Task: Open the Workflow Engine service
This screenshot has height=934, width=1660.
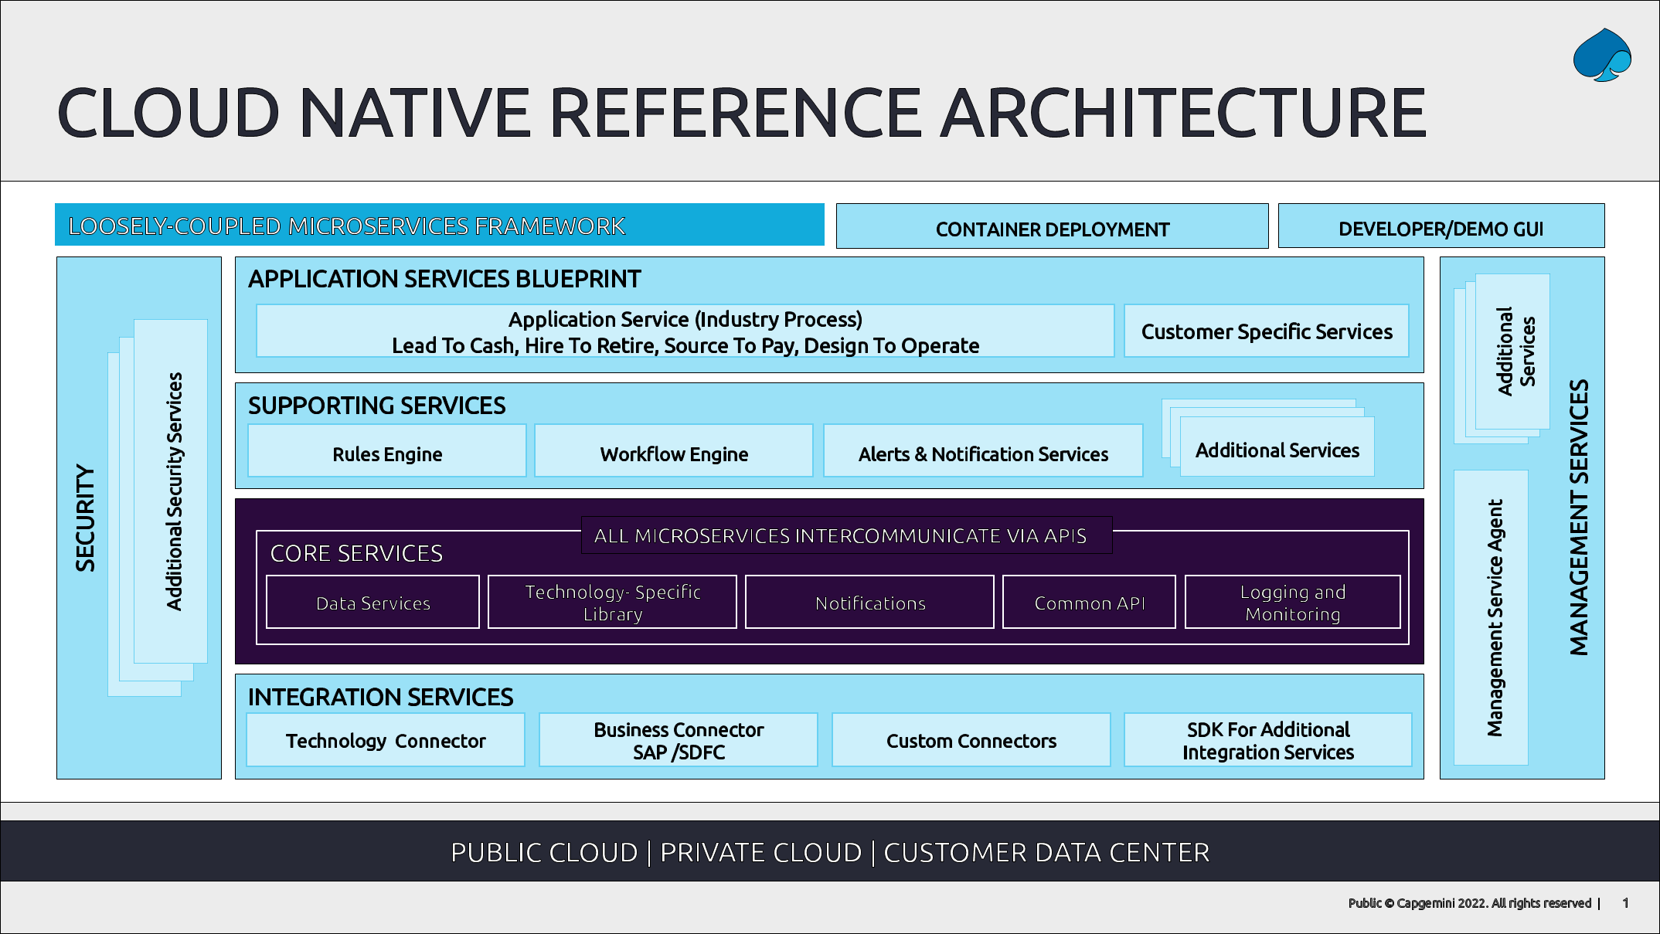Action: click(673, 453)
